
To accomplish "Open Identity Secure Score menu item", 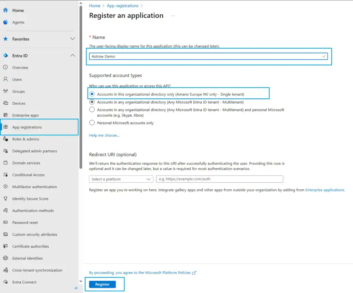I will pyautogui.click(x=30, y=199).
